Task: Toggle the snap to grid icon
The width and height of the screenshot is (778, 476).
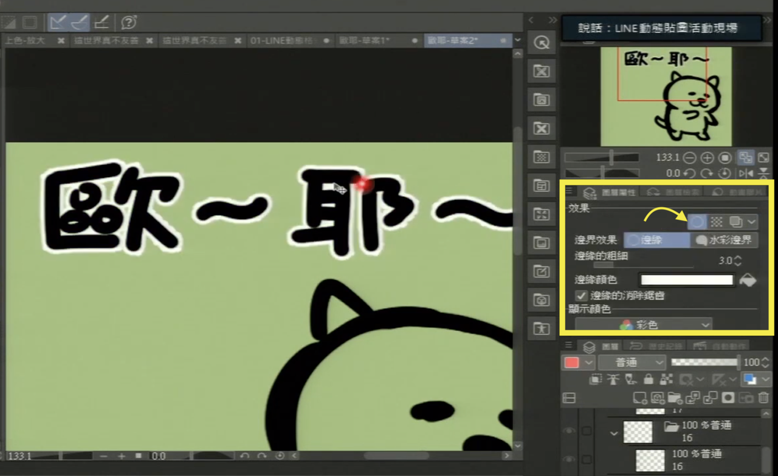Action: tap(101, 22)
